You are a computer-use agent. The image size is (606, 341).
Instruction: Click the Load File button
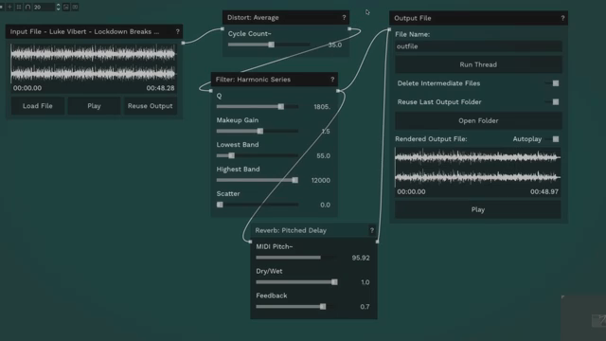click(x=38, y=106)
